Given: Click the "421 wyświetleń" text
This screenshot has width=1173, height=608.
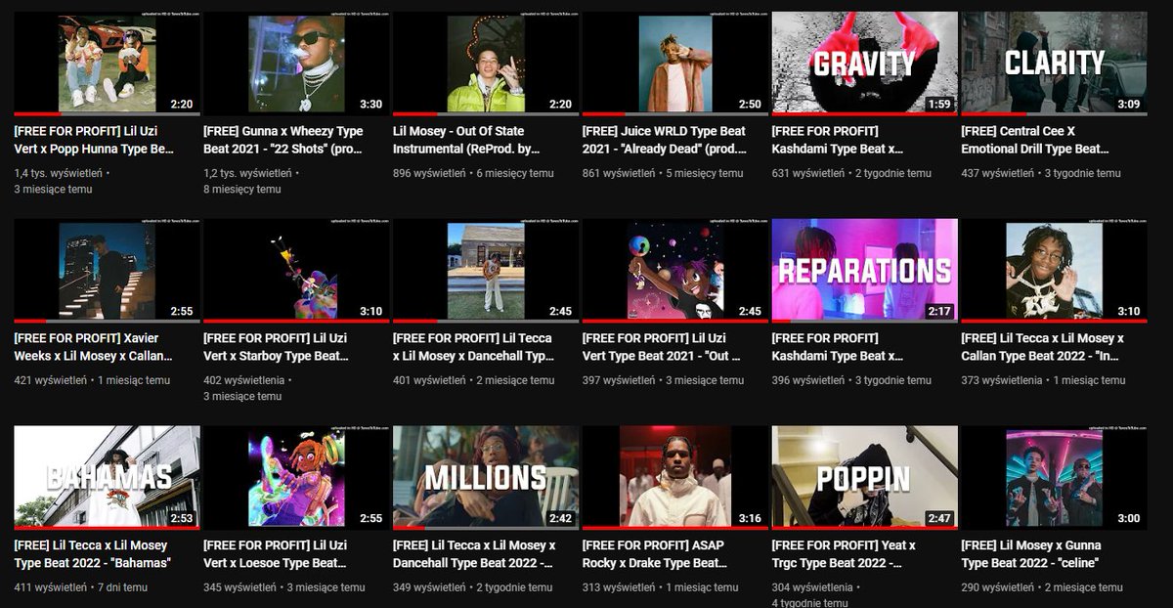Looking at the screenshot, I should click(49, 380).
